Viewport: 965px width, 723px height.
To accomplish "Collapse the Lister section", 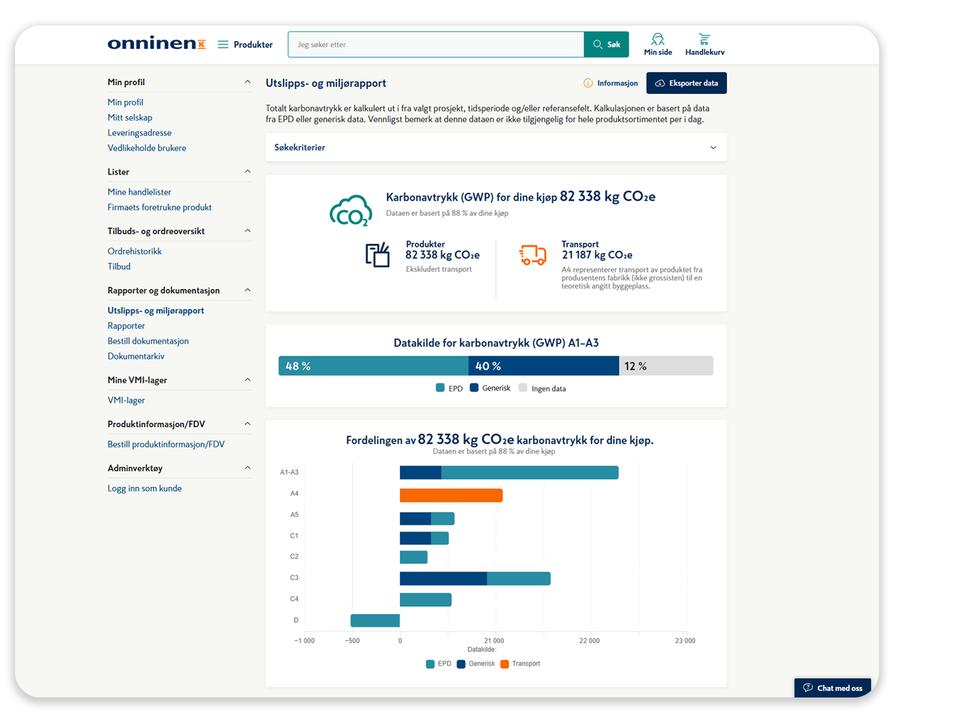I will pos(248,172).
